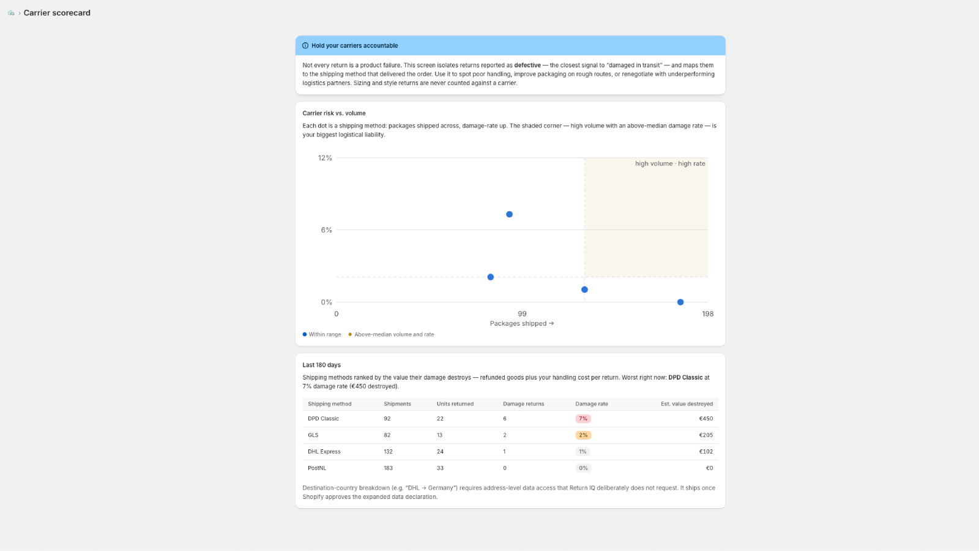
Task: Click the info icon in blue banner
Action: point(305,45)
